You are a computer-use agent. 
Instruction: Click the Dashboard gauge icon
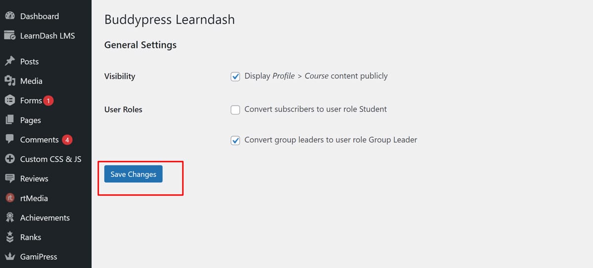tap(9, 16)
